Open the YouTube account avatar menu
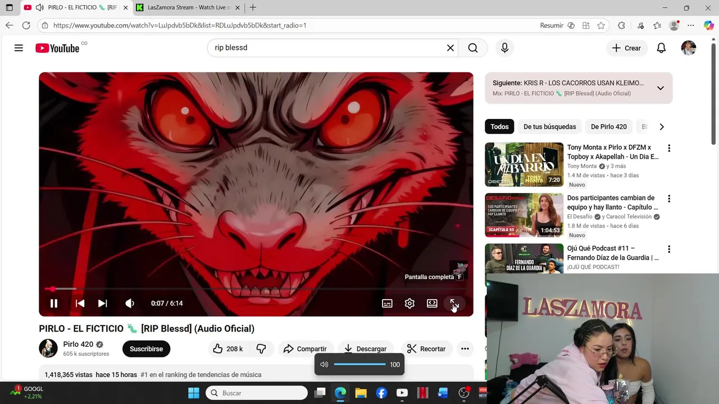 pyautogui.click(x=689, y=48)
